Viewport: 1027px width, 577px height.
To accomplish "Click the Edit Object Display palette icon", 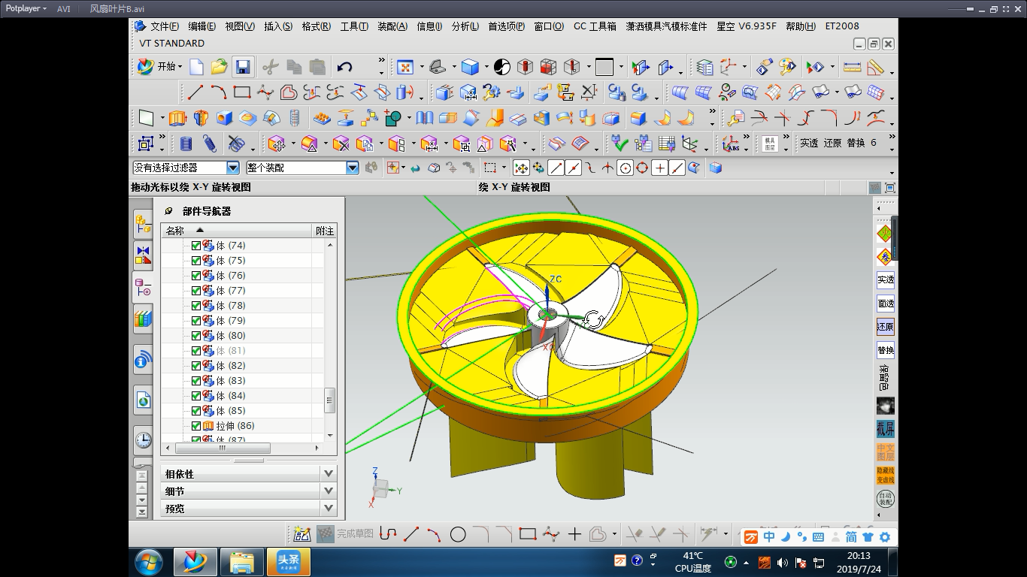I will [x=787, y=67].
